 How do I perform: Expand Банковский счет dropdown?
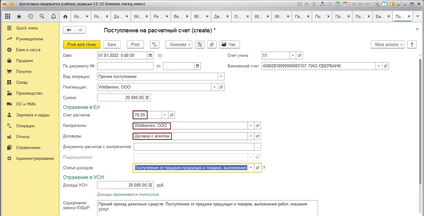(379, 66)
